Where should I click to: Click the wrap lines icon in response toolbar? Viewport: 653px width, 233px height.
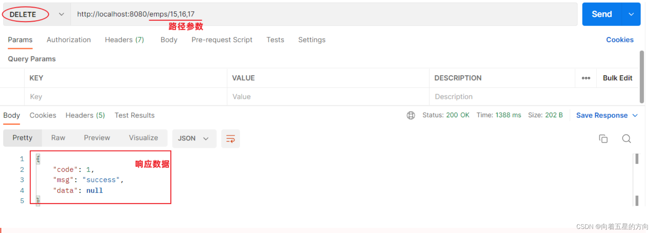(230, 139)
